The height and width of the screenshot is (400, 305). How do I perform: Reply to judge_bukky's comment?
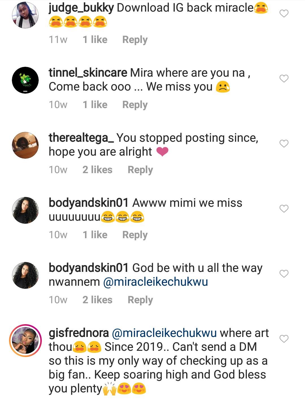(135, 40)
